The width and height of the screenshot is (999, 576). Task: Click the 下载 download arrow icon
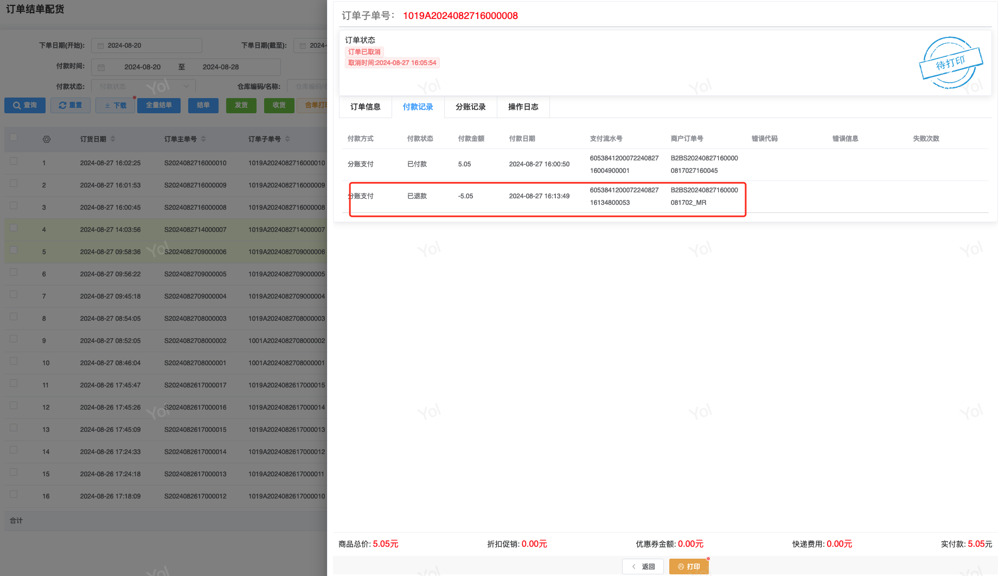107,106
